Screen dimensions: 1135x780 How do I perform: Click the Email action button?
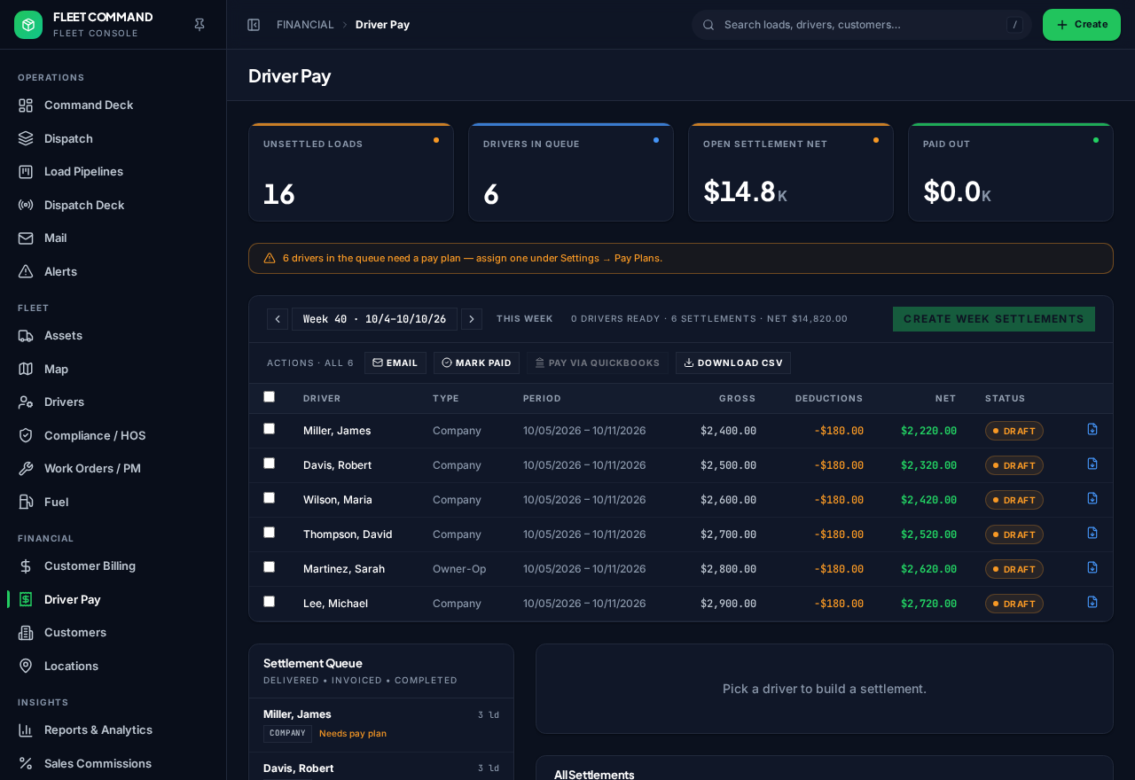[395, 363]
